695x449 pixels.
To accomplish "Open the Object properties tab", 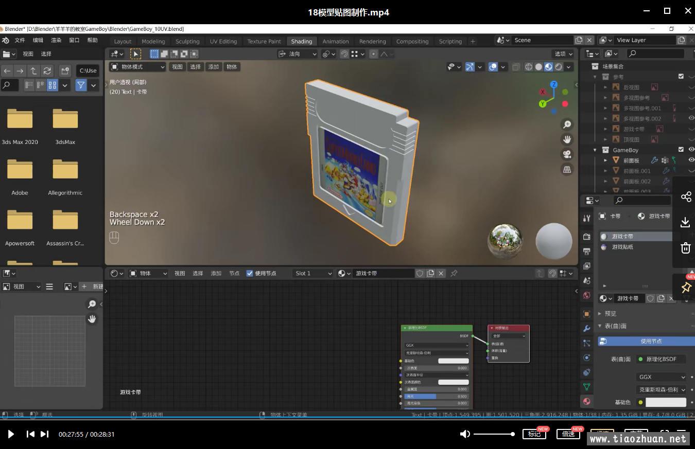I will (x=586, y=314).
